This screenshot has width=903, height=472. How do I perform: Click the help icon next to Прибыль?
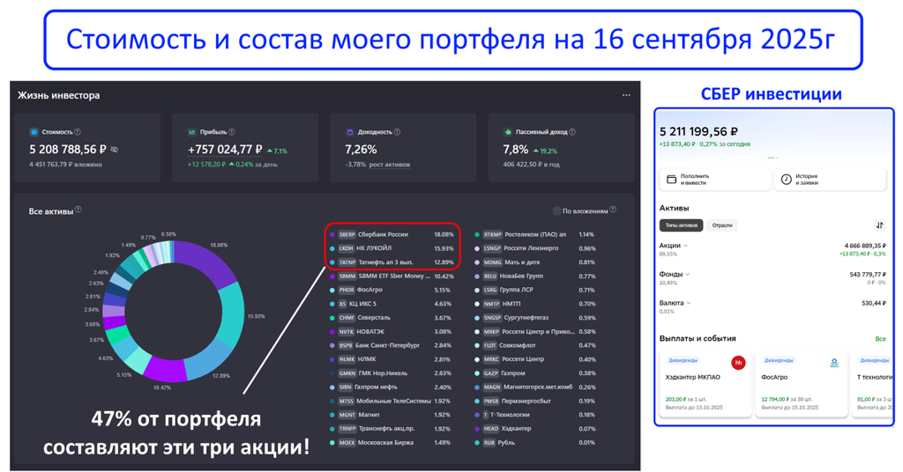(231, 132)
